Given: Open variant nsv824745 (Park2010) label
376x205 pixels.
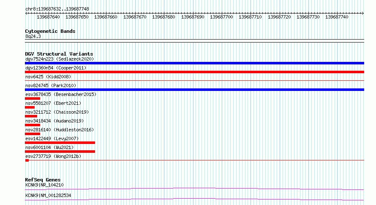Looking at the screenshot, I should click(51, 85).
